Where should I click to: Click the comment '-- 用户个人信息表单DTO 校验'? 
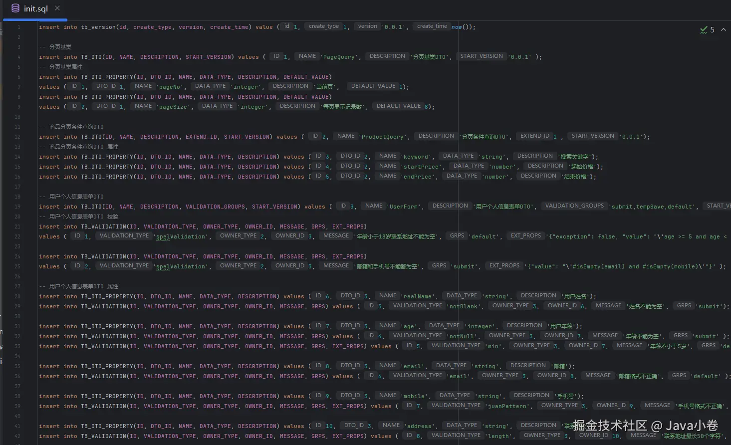tap(78, 217)
